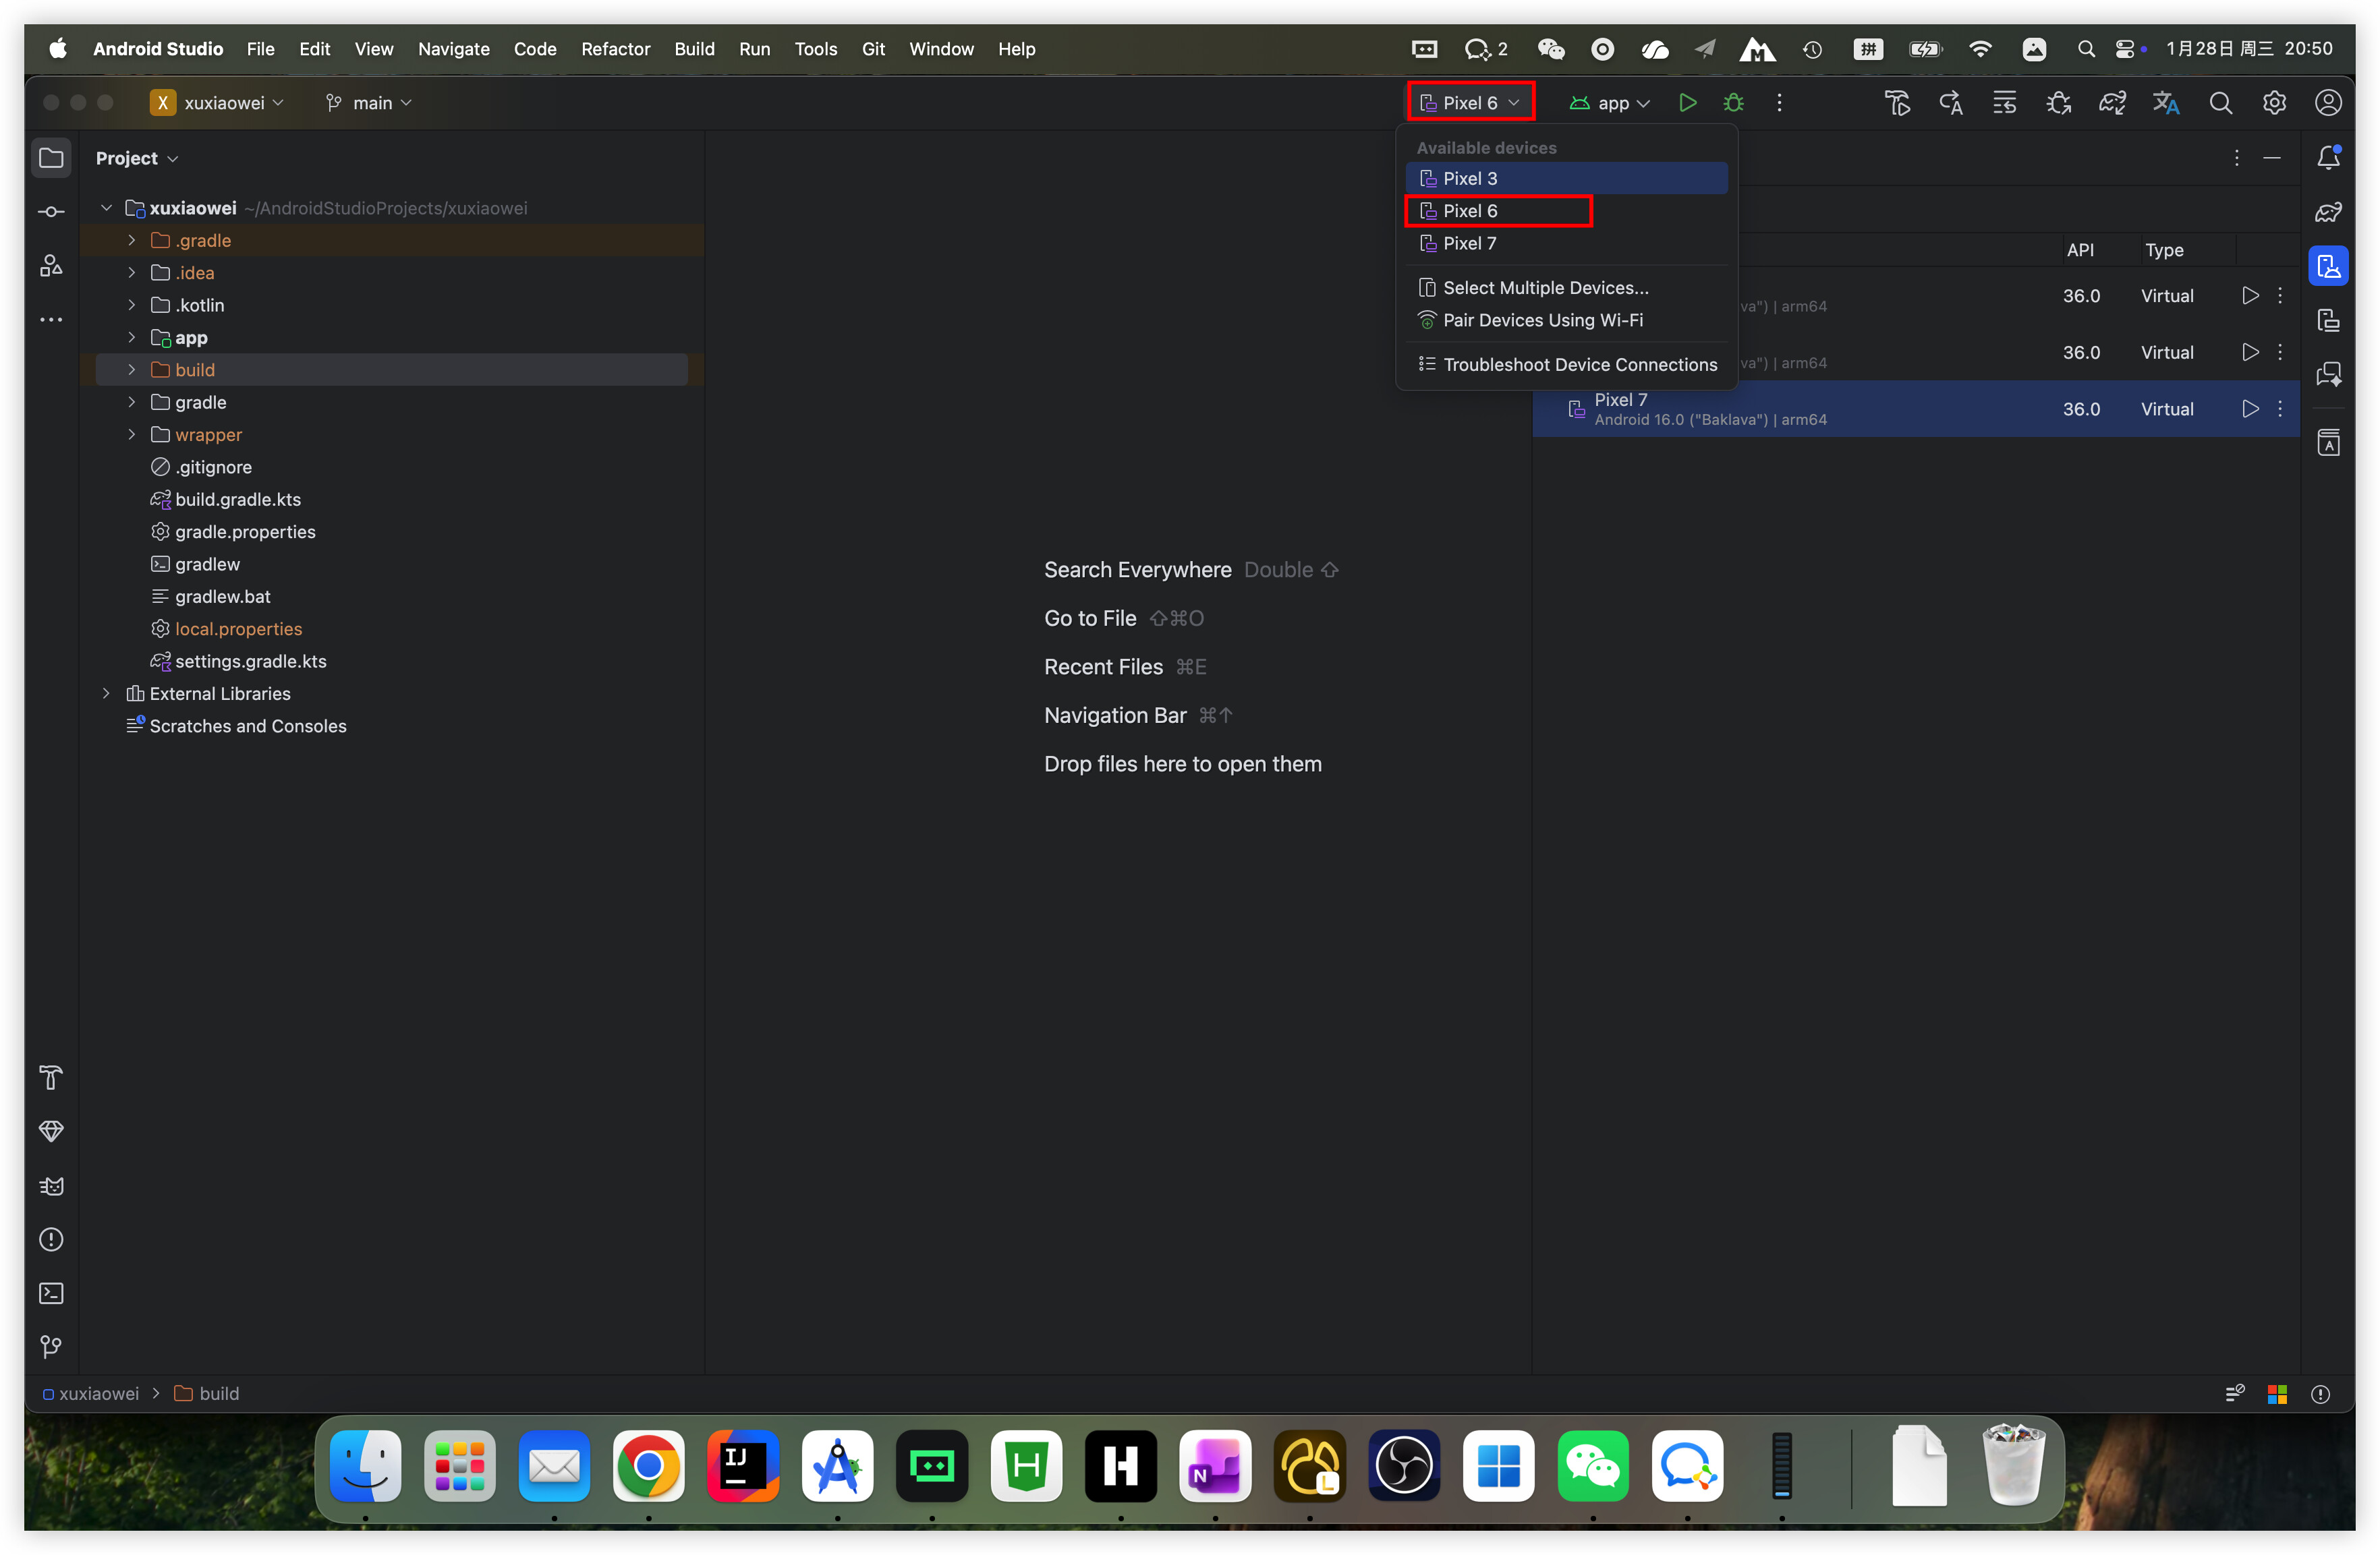Launch the Pixel 7 virtual device
Image resolution: width=2380 pixels, height=1555 pixels.
(2250, 409)
